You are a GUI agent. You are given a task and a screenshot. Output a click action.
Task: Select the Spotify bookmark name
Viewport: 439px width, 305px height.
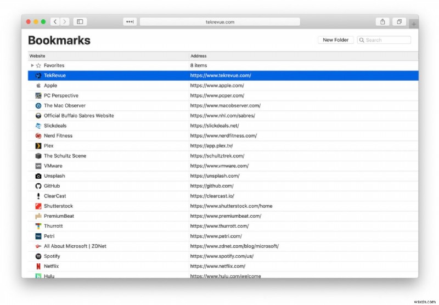pos(52,256)
